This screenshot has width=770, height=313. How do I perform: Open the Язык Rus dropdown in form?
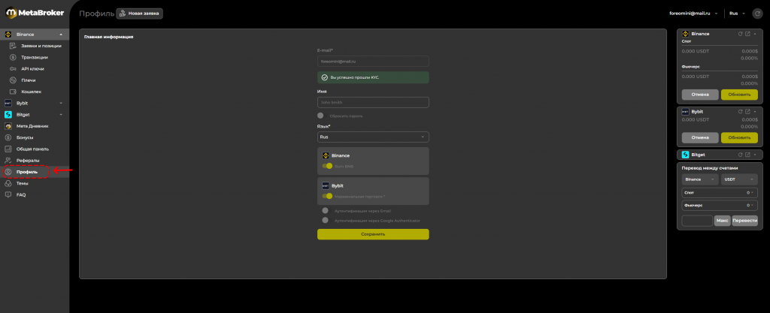coord(373,137)
